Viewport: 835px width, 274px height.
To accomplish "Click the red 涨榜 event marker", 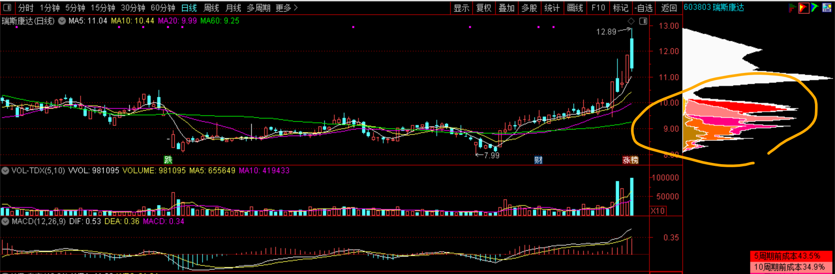I will (x=630, y=160).
